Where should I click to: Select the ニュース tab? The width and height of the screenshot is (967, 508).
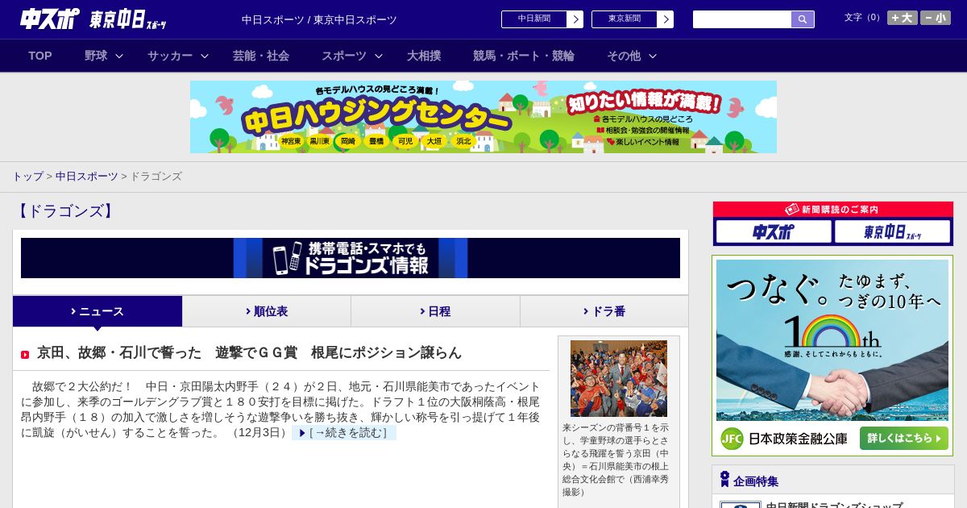pos(98,311)
